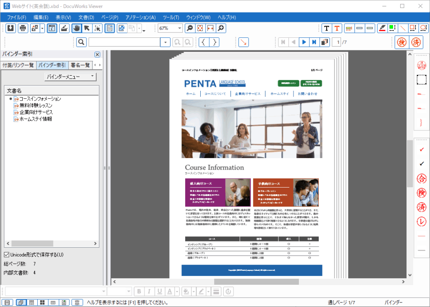Click the 検 stamp in top toolbar

(401, 42)
